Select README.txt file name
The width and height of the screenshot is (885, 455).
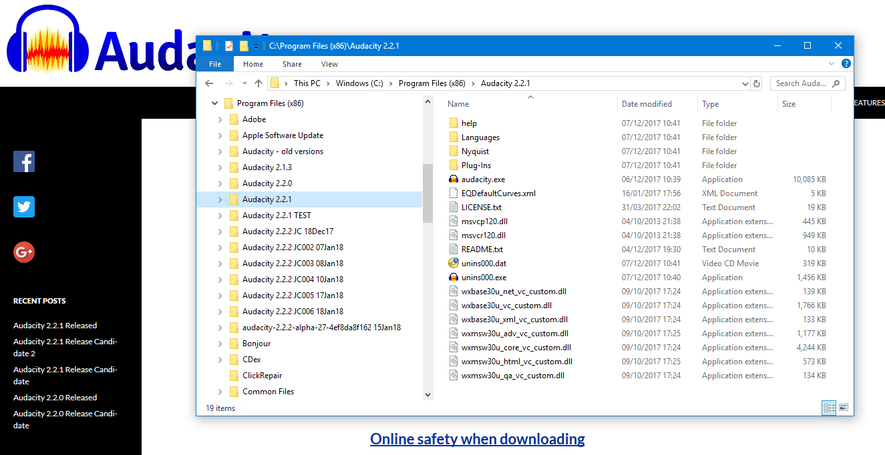pyautogui.click(x=482, y=250)
